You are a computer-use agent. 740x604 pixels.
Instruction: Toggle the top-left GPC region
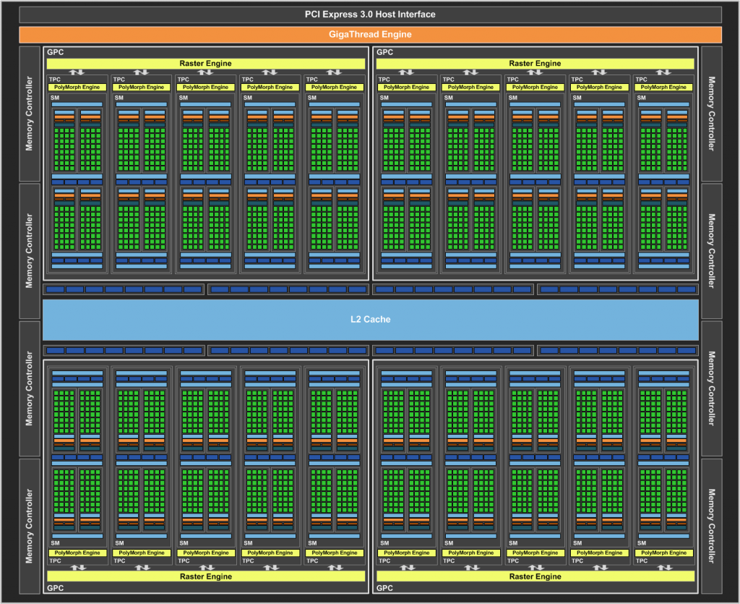tap(56, 51)
